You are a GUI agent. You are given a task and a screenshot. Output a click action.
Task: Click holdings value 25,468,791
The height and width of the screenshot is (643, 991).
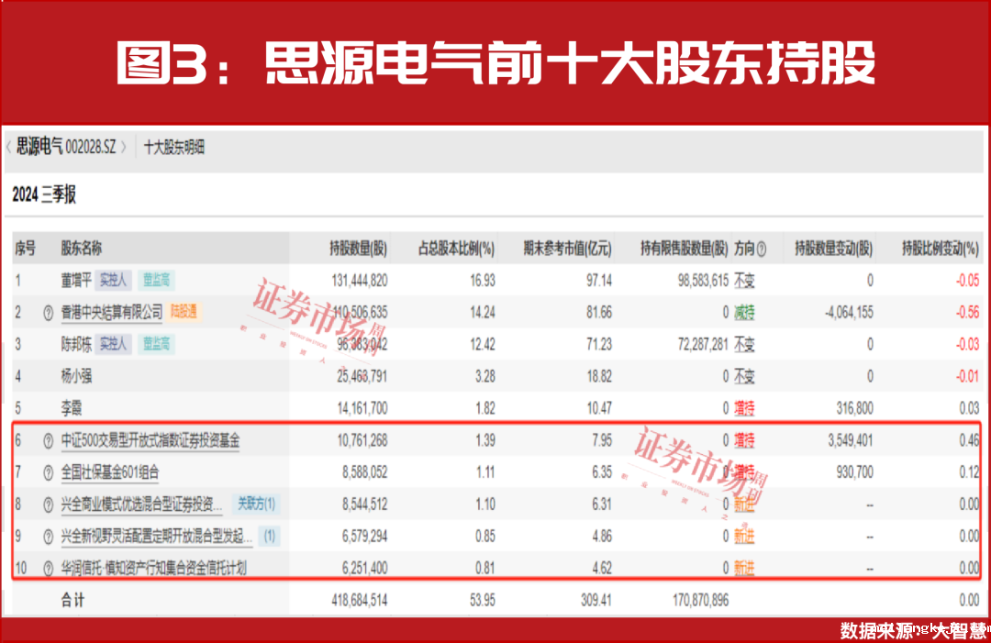(x=362, y=376)
